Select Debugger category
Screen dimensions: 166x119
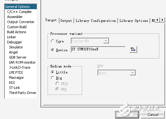15,42
